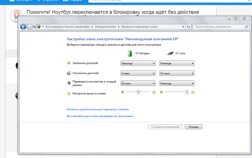The image size is (252, 158).
Task: Click the green battery icon
Action: [x=130, y=53]
